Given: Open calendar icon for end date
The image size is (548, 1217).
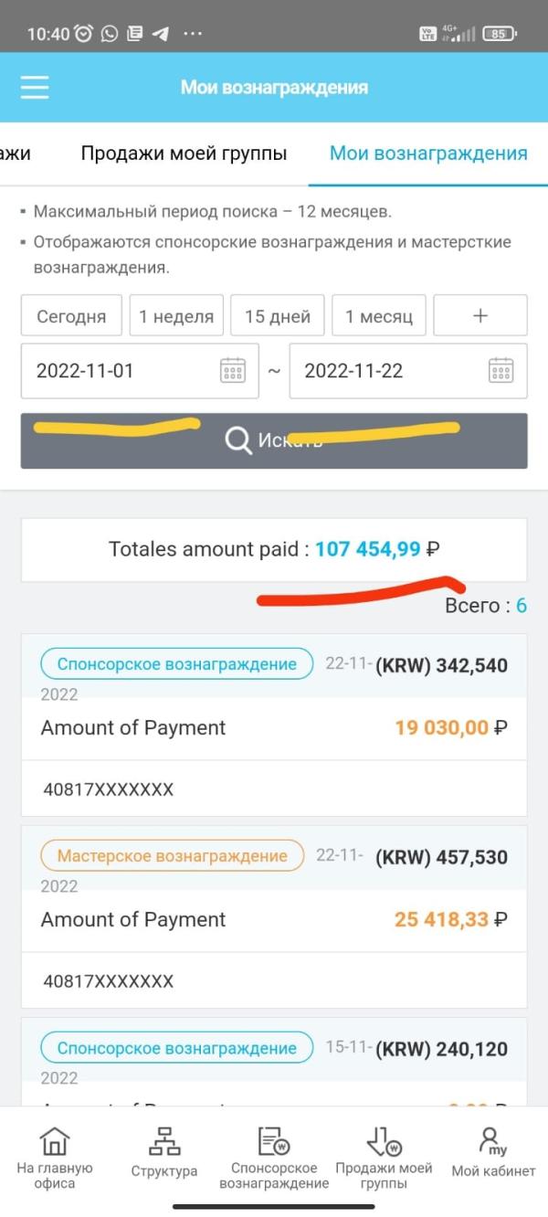Looking at the screenshot, I should pyautogui.click(x=501, y=370).
